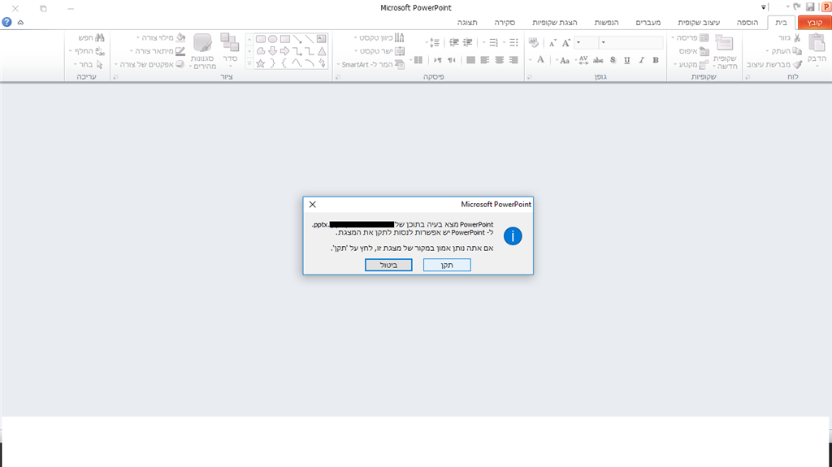Click the Increase Font Size icon
This screenshot has height=467, width=832.
click(x=566, y=42)
